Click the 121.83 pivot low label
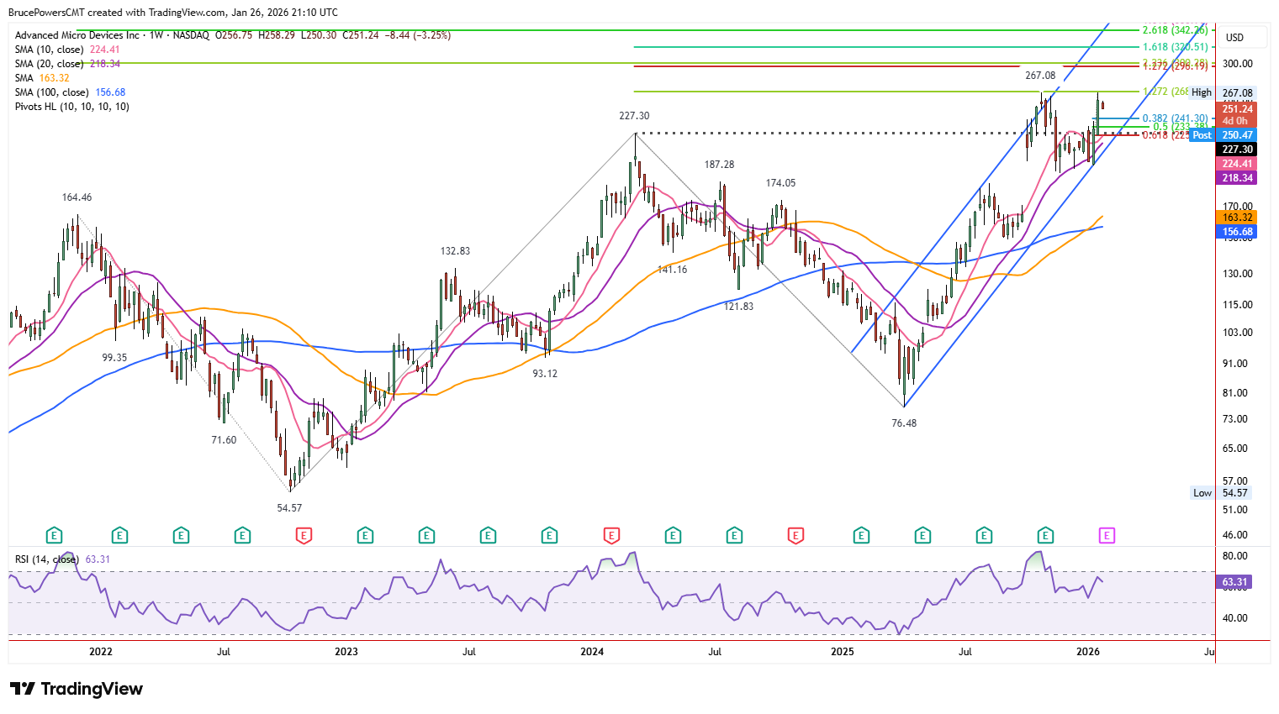1279x714 pixels. [x=738, y=307]
